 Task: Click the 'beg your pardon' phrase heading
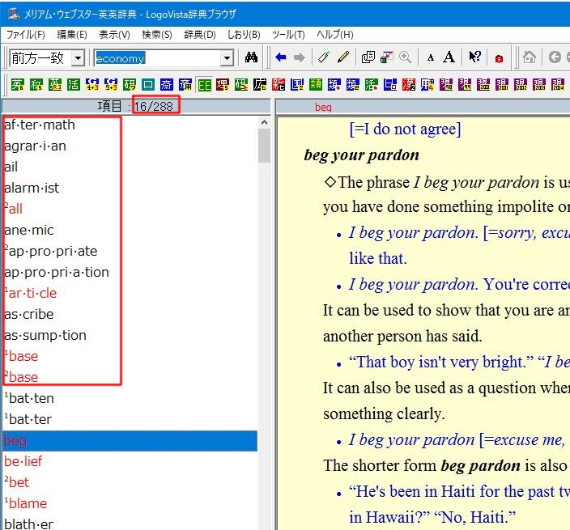click(362, 155)
